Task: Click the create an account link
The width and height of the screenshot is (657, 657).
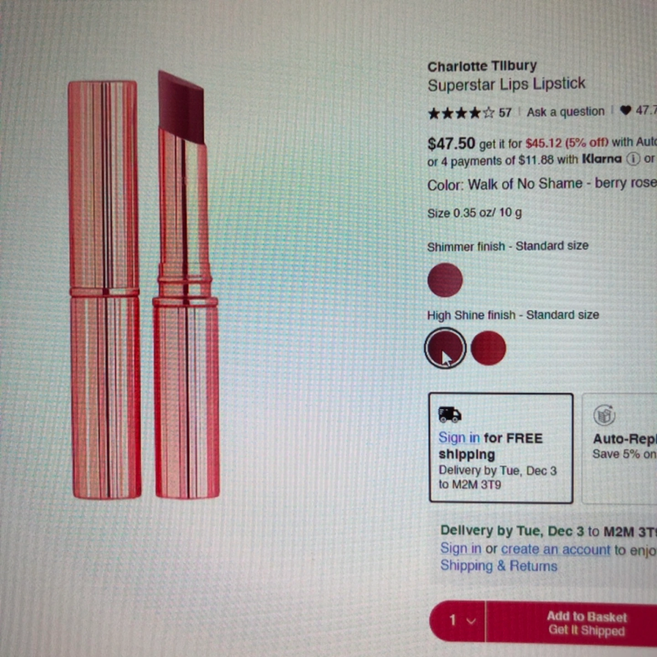Action: click(555, 549)
